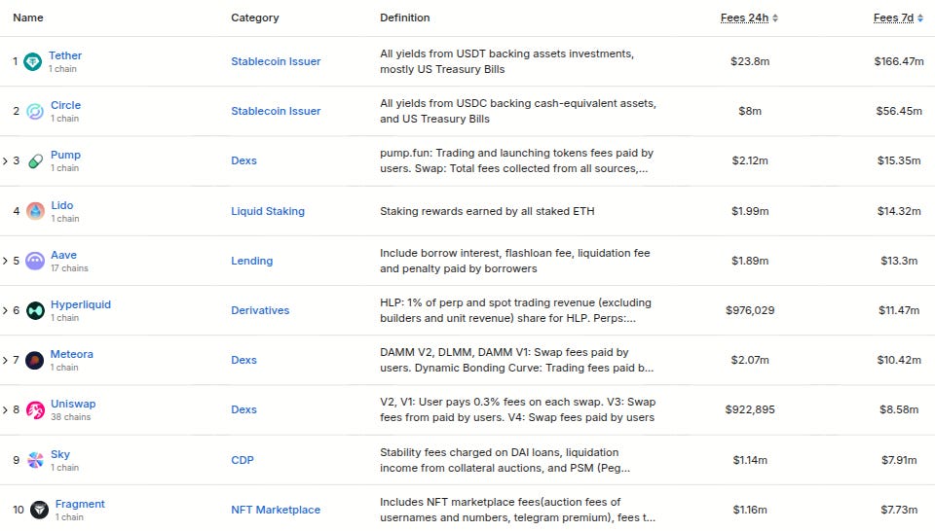Open the Tether protocol link
This screenshot has width=935, height=531.
coord(65,55)
